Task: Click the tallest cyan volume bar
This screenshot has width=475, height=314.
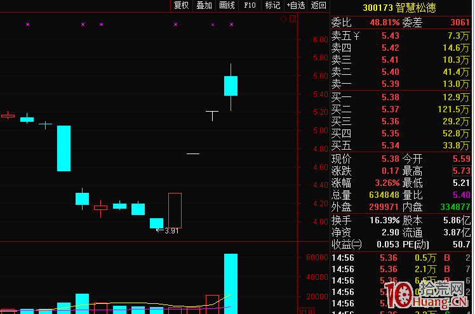Action: point(231,284)
